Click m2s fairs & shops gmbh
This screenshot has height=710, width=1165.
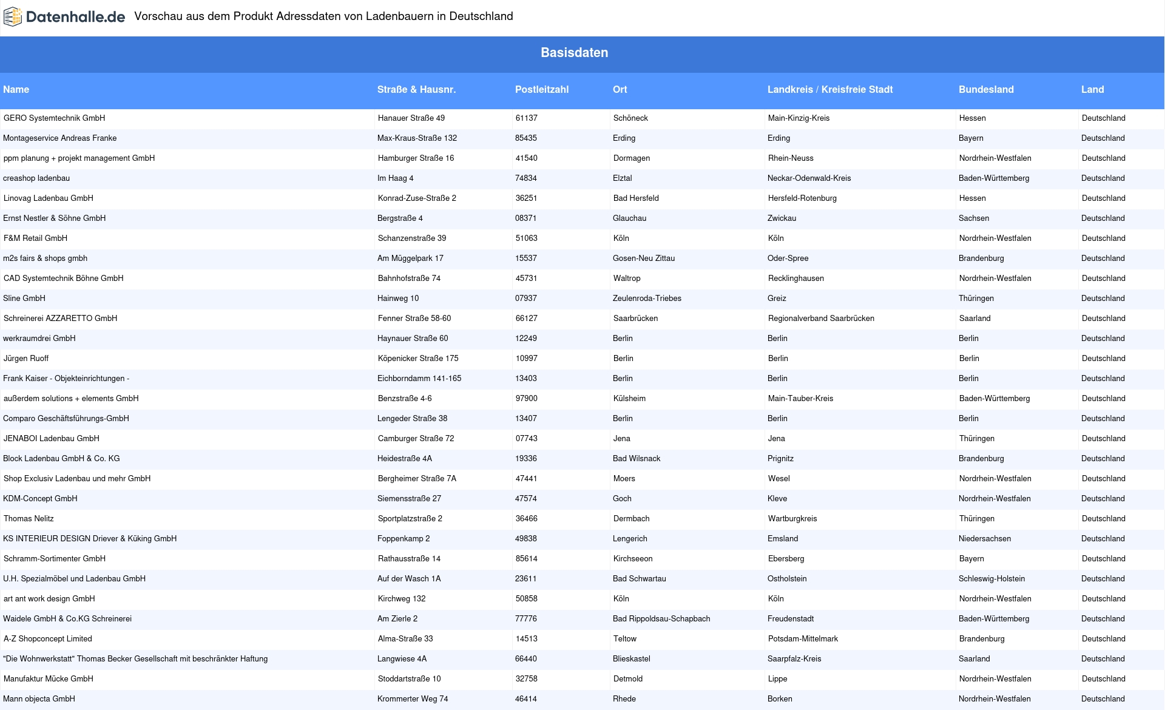[46, 258]
